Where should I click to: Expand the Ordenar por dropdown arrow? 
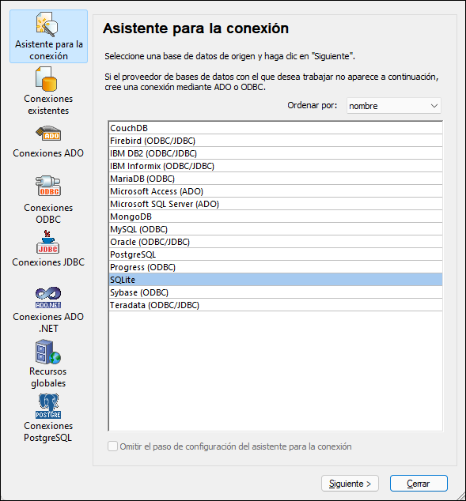point(434,106)
